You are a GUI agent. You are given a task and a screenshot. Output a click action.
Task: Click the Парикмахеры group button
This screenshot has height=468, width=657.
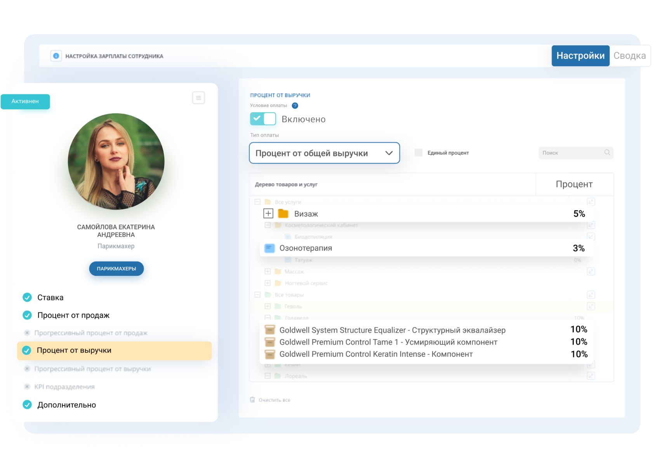point(116,269)
